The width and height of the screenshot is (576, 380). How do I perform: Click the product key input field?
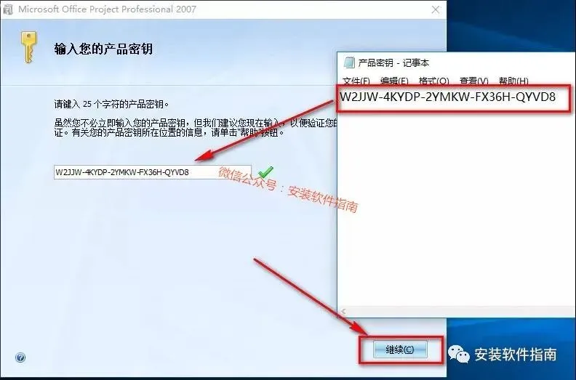pos(153,171)
